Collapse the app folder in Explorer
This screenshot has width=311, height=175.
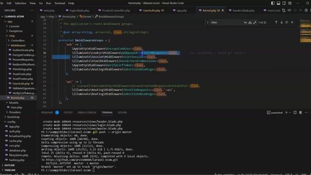pos(10,21)
